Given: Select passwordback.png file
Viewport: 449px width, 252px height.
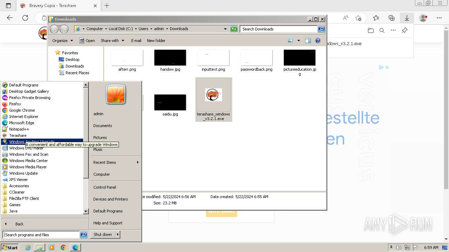Looking at the screenshot, I should pos(256,61).
